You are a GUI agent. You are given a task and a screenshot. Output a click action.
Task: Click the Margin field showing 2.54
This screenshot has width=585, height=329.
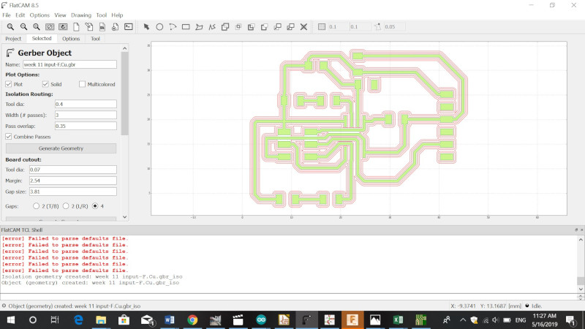(72, 181)
